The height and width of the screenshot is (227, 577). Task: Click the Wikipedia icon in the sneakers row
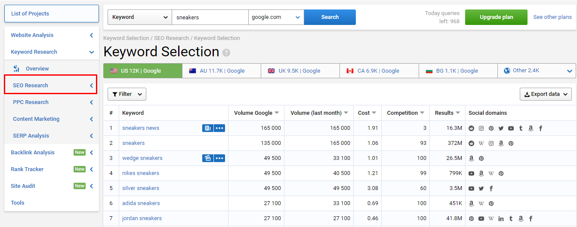coord(481,143)
